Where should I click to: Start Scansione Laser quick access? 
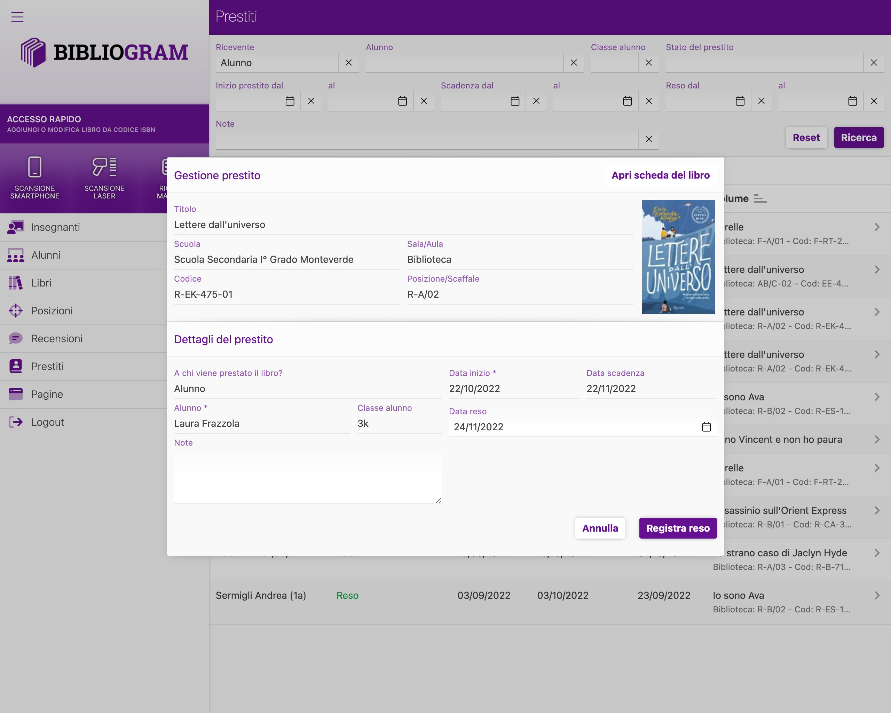(104, 178)
